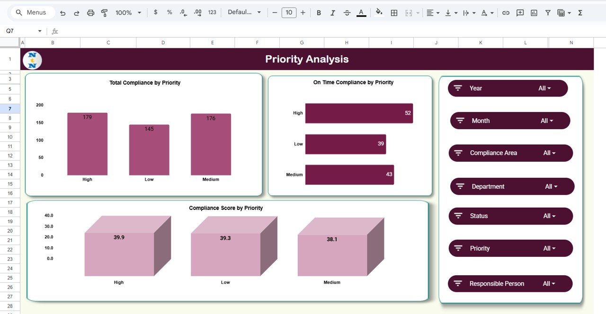
Task: Insert a comment from the toolbar
Action: 520,13
